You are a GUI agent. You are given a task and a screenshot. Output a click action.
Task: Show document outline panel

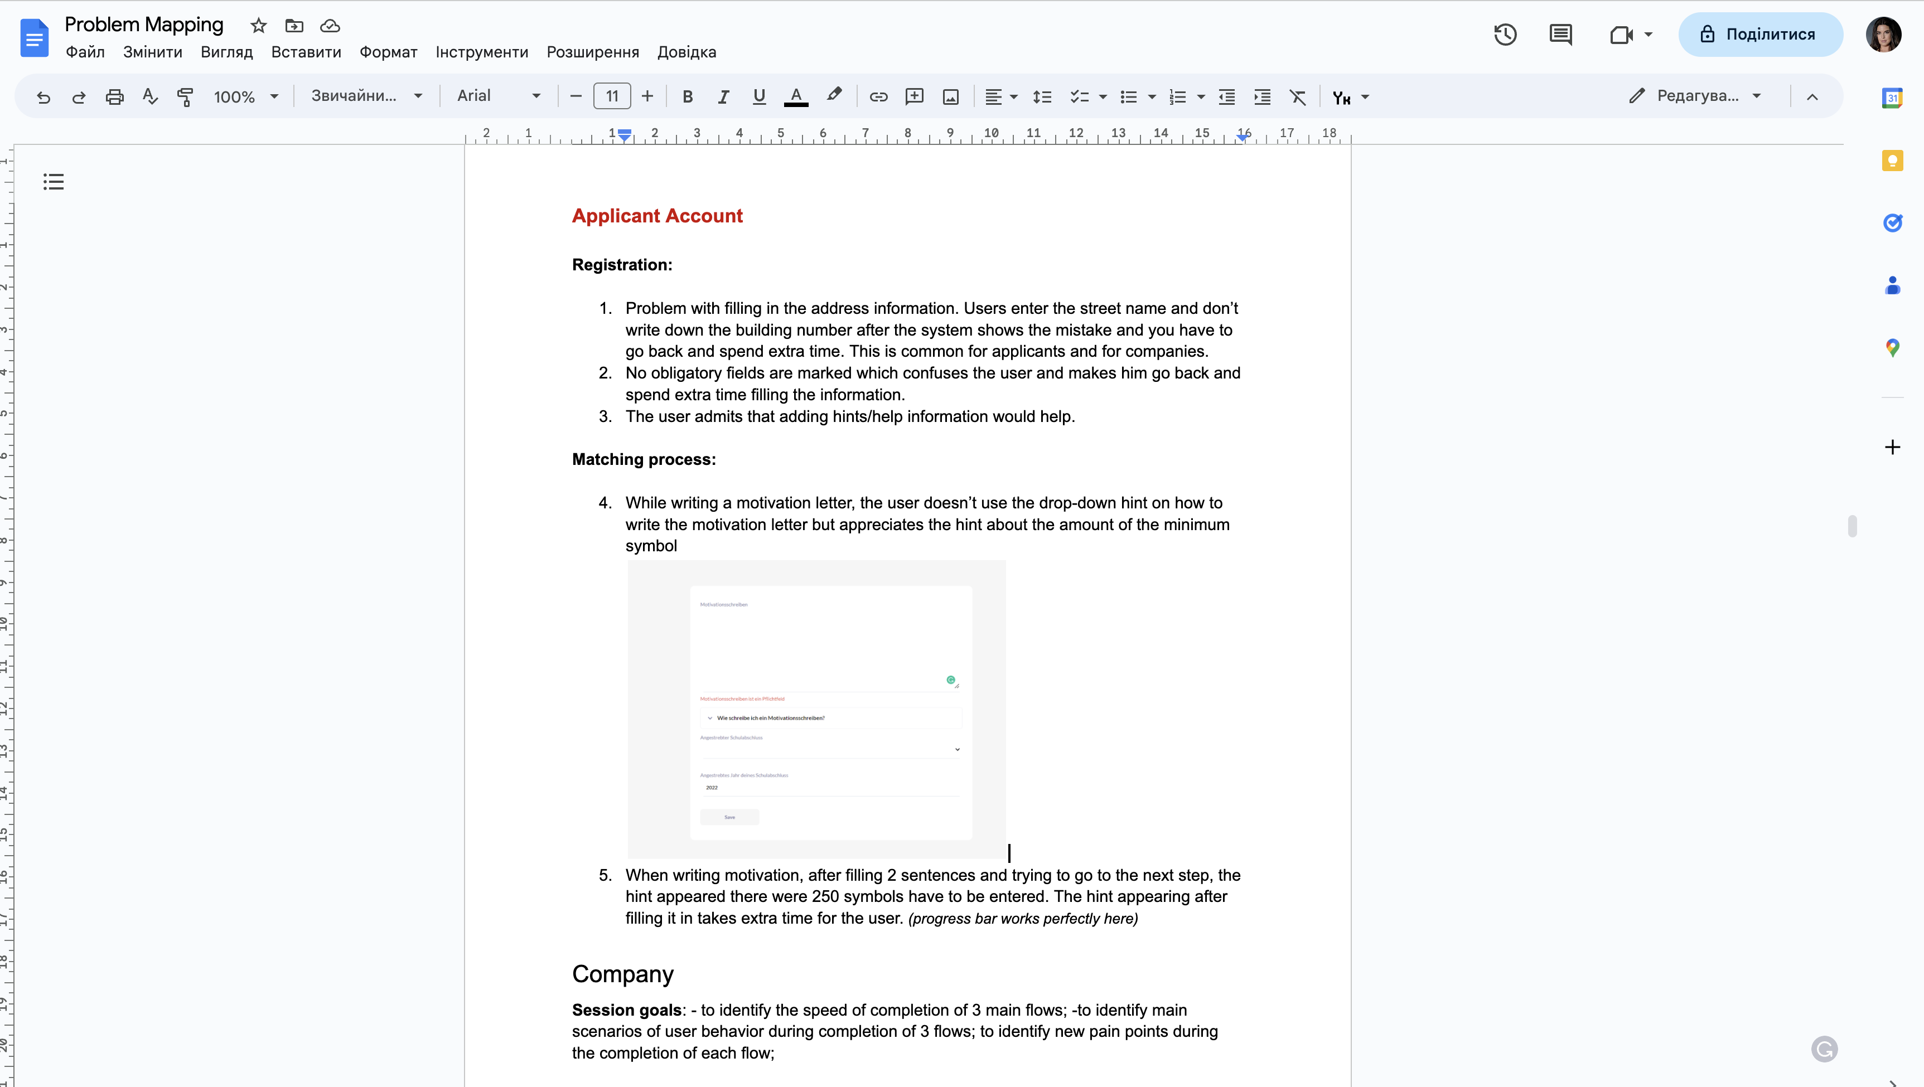(x=53, y=181)
